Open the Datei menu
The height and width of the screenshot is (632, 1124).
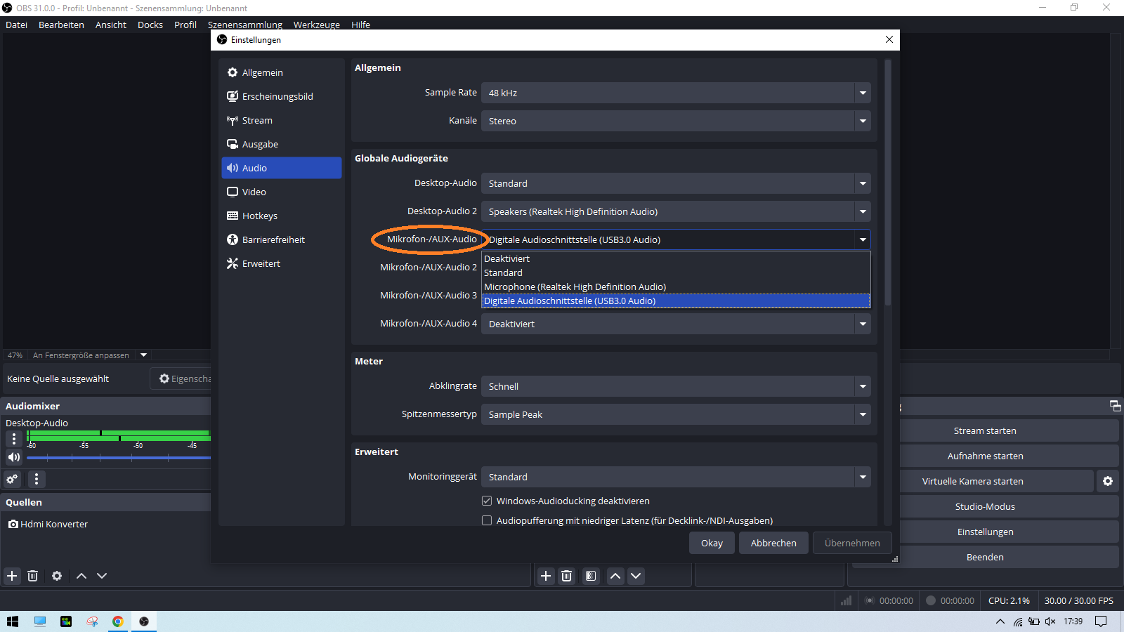(x=17, y=25)
